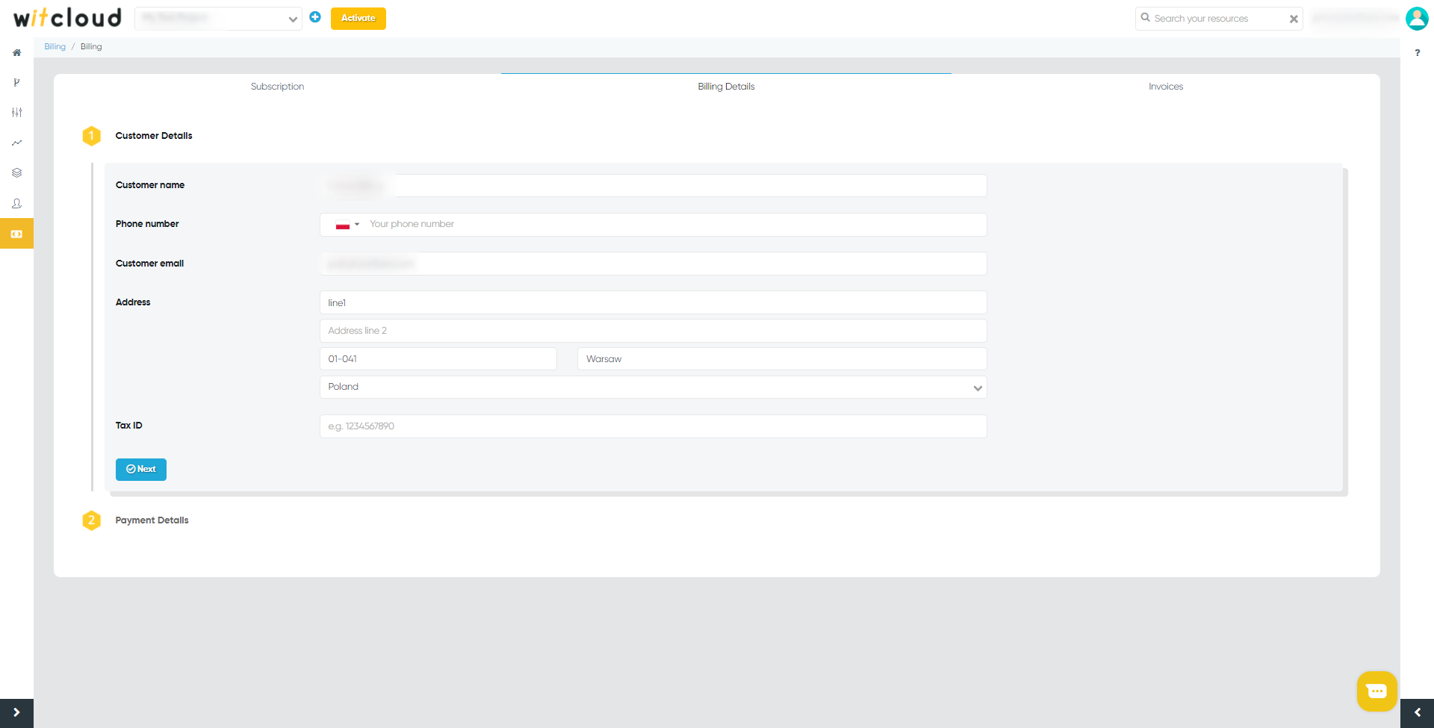This screenshot has height=728, width=1434.
Task: Select the Customer Details step heading
Action: tap(154, 136)
